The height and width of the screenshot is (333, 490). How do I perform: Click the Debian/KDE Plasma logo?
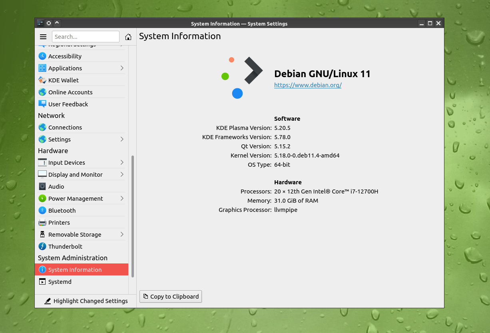pyautogui.click(x=242, y=78)
